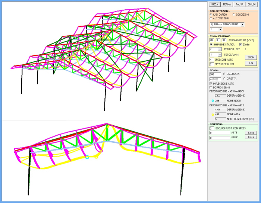Disable the INFLESSIONE ASTE checkbox

click(x=211, y=84)
